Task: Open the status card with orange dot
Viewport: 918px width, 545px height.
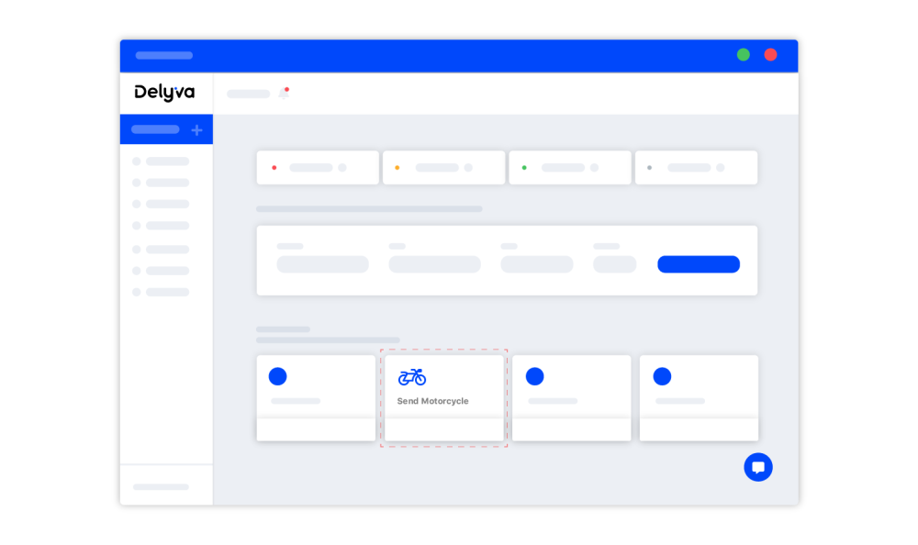Action: coord(443,168)
